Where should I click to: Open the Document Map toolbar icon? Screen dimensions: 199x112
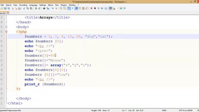pos(83,8)
